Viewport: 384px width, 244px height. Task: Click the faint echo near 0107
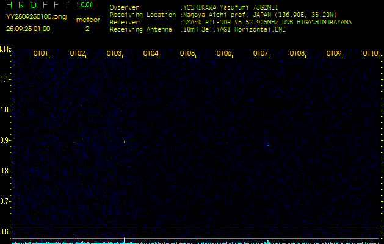(268, 145)
